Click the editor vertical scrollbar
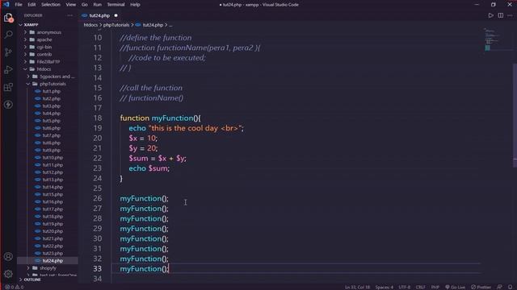Viewport: 517px width, 290px height. [x=515, y=115]
